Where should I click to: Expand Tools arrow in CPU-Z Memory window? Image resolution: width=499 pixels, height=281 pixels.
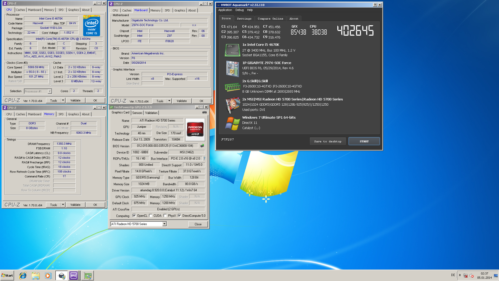pos(63,205)
